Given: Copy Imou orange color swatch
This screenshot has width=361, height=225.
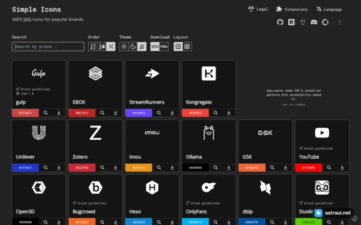Looking at the screenshot, I should tap(139, 168).
